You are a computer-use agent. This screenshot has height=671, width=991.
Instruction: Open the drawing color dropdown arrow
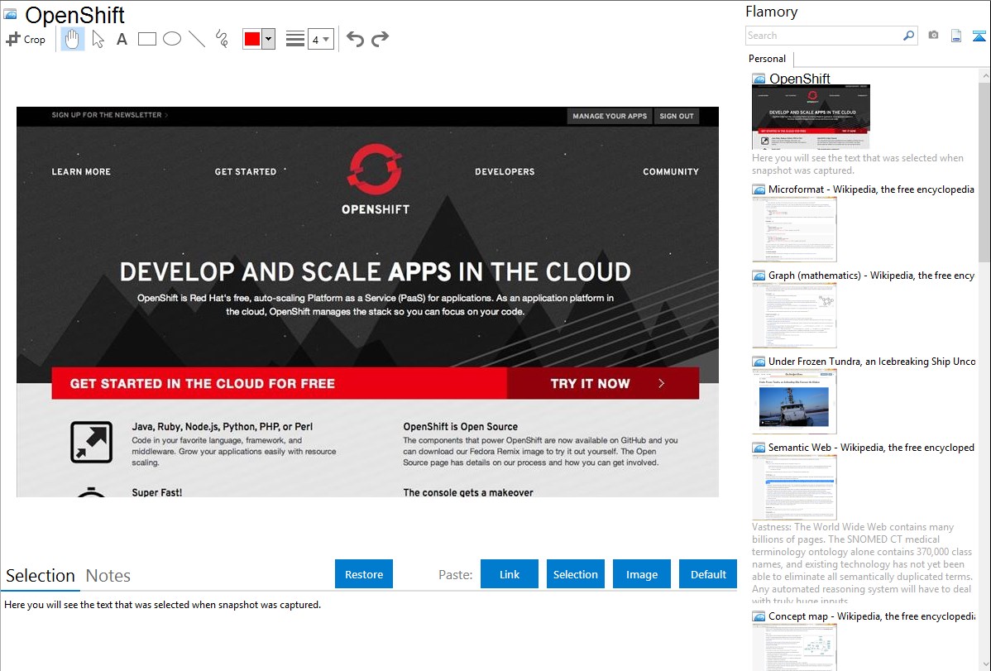(268, 39)
